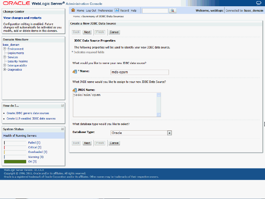This screenshot has height=199, width=265.
Task: Click the bottom Back button
Action: click(x=76, y=143)
